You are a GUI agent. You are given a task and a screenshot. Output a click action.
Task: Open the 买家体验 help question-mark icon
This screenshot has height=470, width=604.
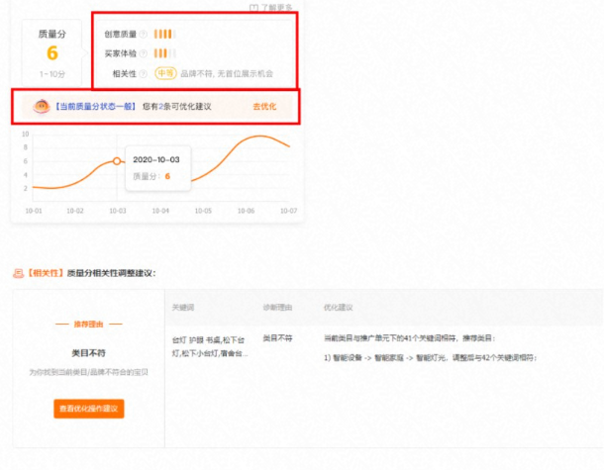point(144,53)
